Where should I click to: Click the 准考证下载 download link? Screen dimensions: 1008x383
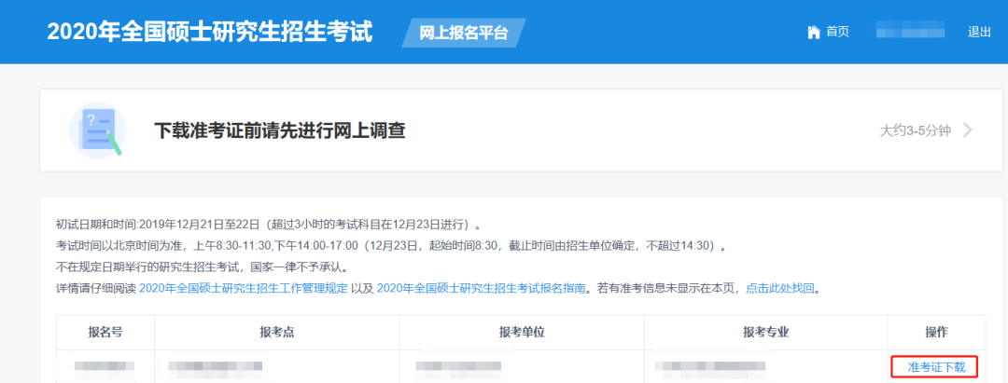[935, 366]
